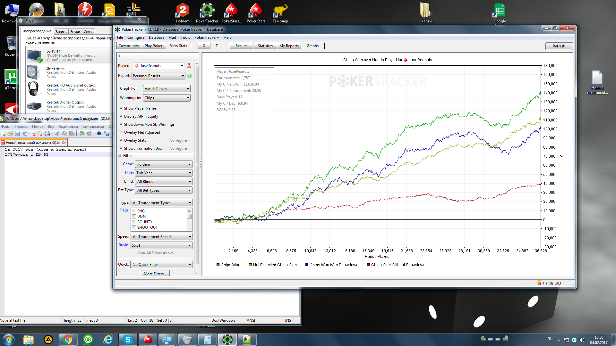This screenshot has width=616, height=346.
Task: Click the Play Poker button
Action: tap(153, 46)
